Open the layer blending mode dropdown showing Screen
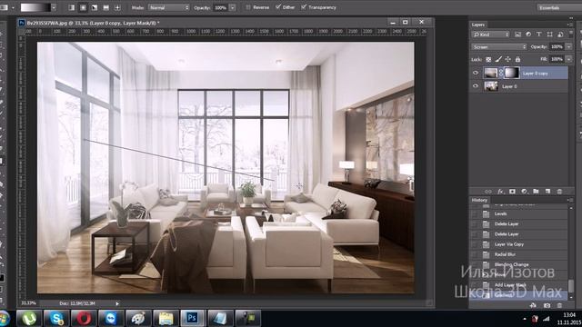The image size is (582, 327). [x=499, y=47]
